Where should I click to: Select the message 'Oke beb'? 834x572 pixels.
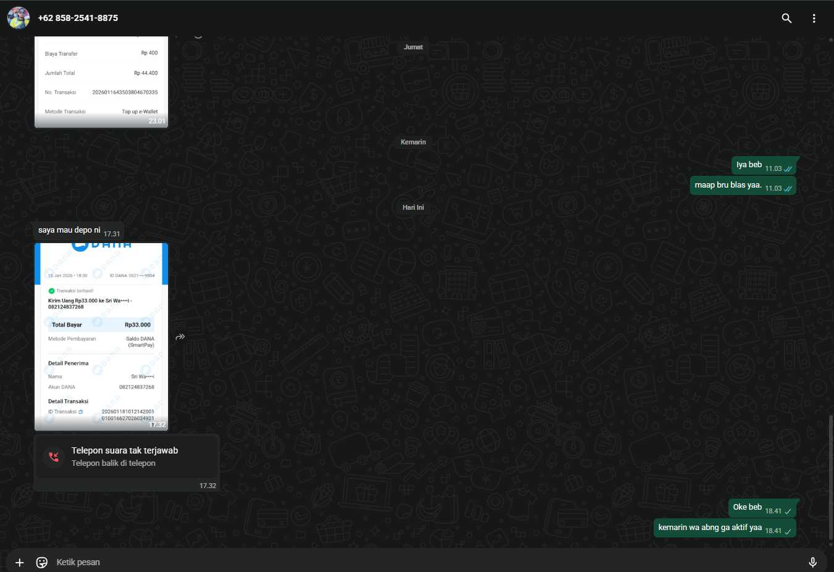point(762,508)
